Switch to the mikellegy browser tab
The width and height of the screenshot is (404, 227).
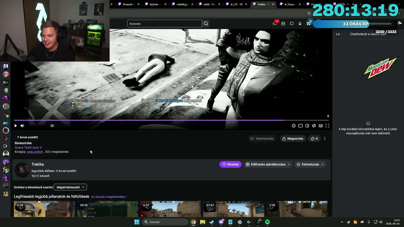coord(182,4)
